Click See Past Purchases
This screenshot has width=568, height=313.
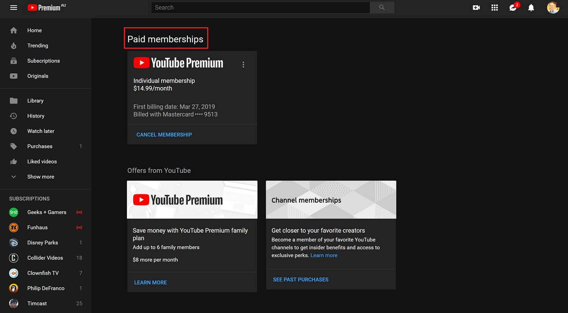click(301, 279)
